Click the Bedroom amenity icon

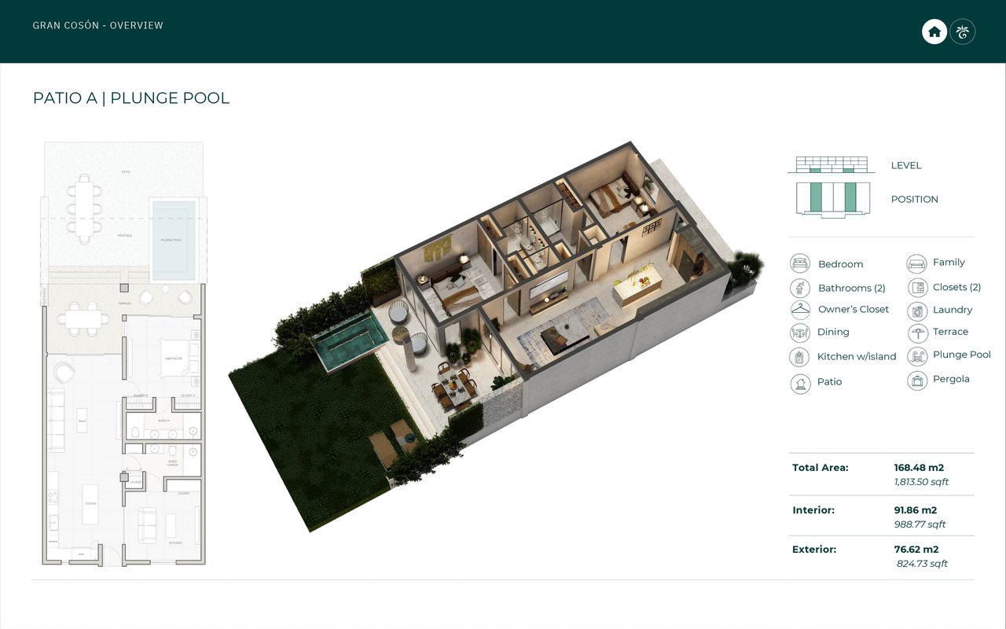[x=800, y=263]
